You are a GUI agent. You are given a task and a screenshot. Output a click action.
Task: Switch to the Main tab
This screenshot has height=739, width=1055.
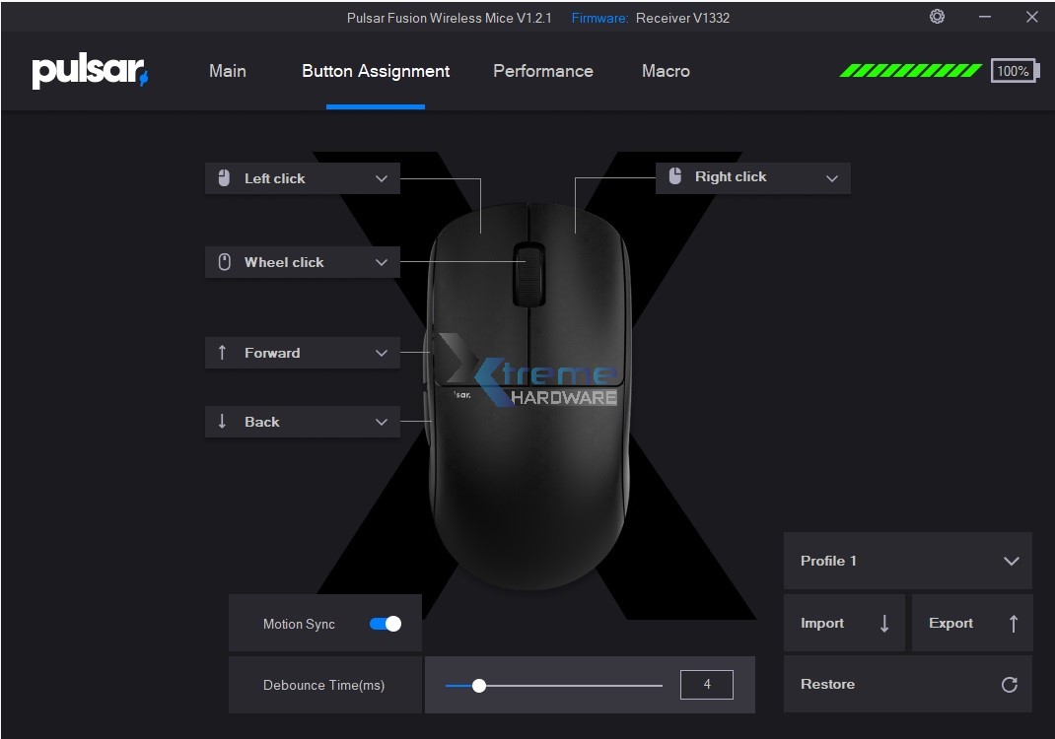pos(227,71)
